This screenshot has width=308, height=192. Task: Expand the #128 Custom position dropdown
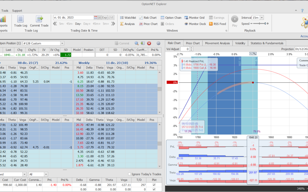62,43
